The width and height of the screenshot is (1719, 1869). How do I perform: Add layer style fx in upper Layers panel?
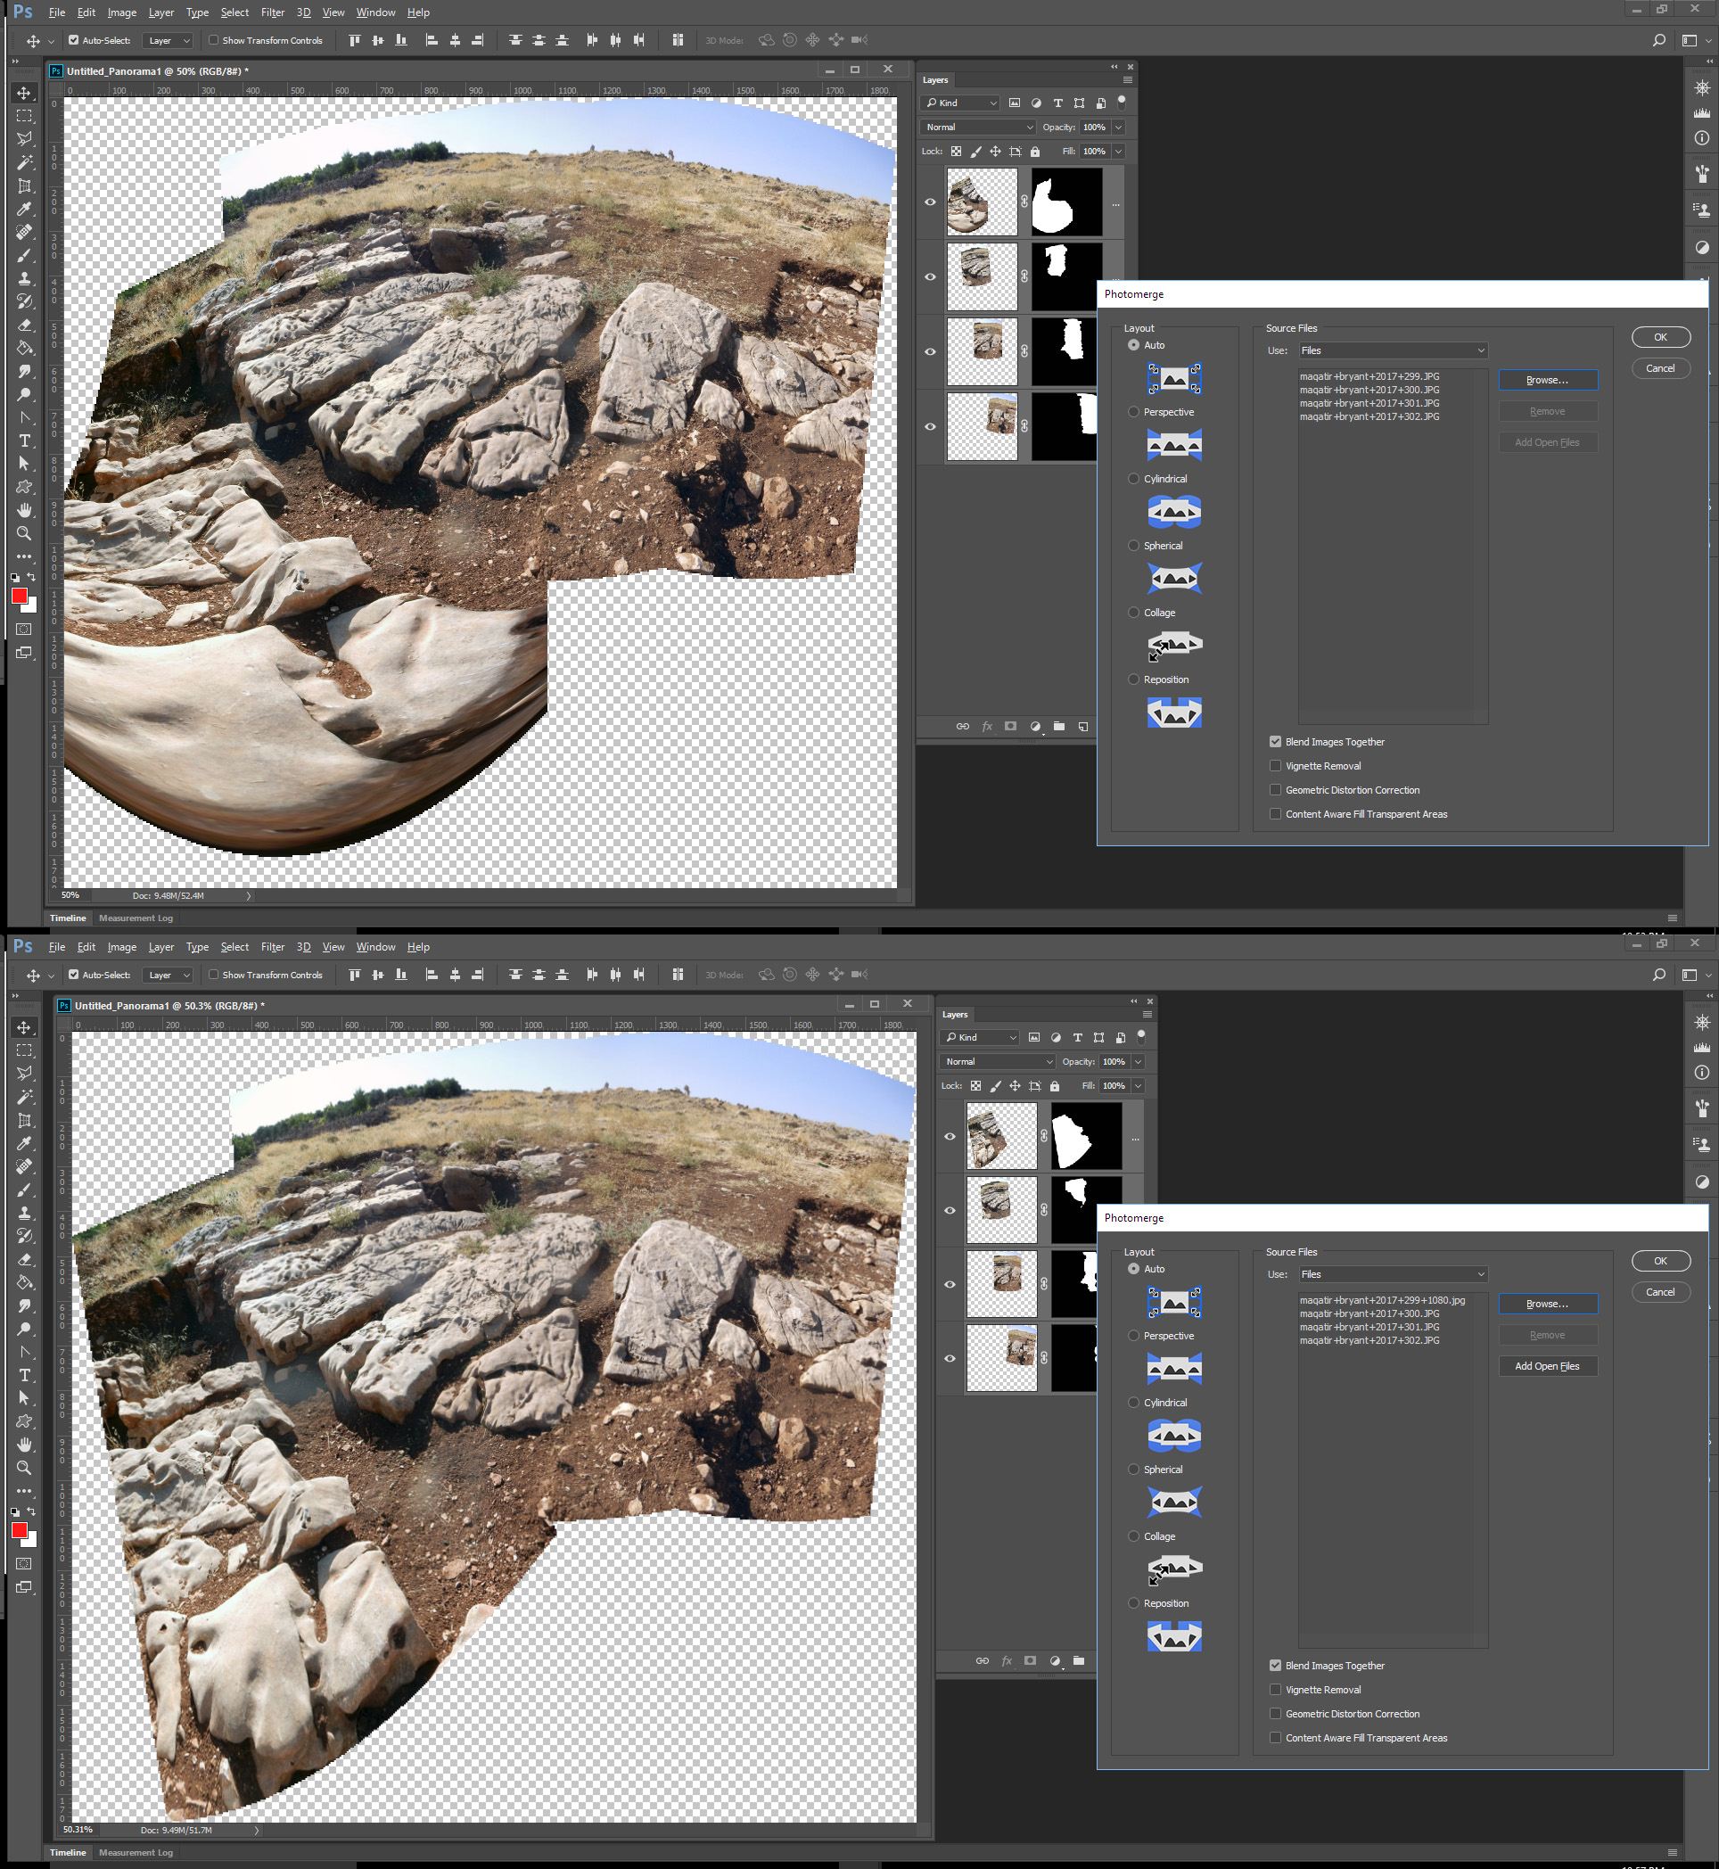987,727
